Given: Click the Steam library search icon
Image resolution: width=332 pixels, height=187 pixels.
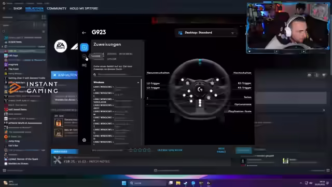Looking at the screenshot, I should tap(4, 31).
